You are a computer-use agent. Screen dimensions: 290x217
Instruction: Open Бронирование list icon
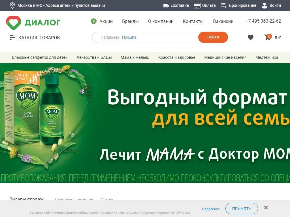point(224,6)
